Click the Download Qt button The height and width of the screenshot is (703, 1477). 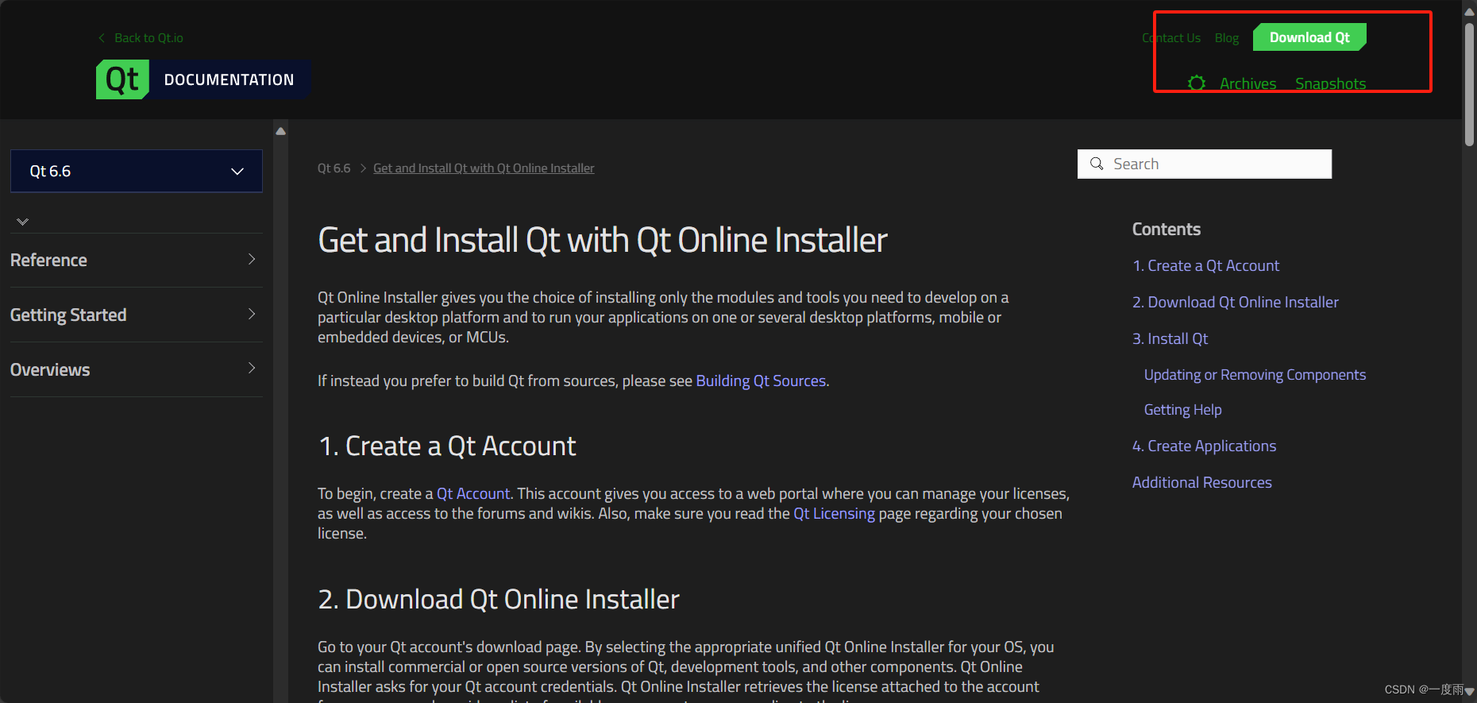(1309, 37)
